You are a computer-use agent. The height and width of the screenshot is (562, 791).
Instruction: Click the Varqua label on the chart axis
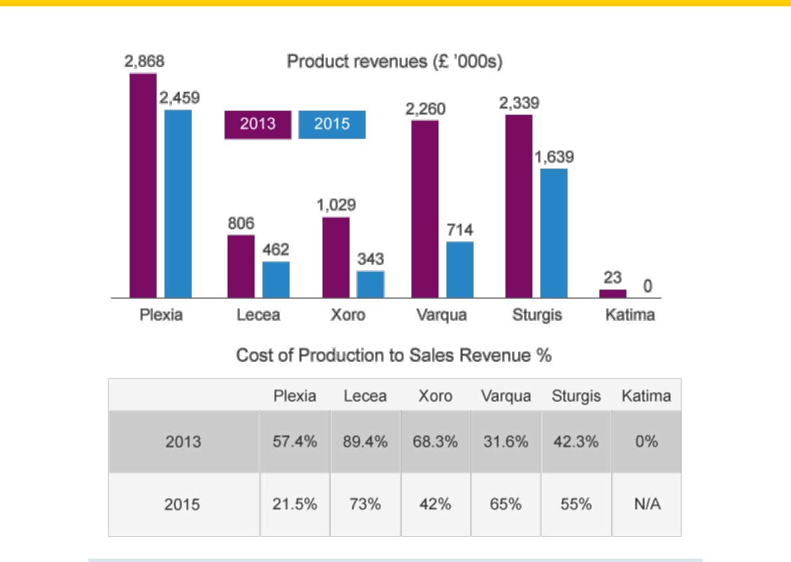pos(442,315)
